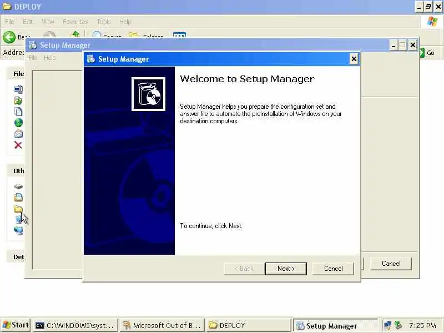Viewport: 444px width, 333px height.
Task: Click the red X delete task icon
Action: coord(18,145)
